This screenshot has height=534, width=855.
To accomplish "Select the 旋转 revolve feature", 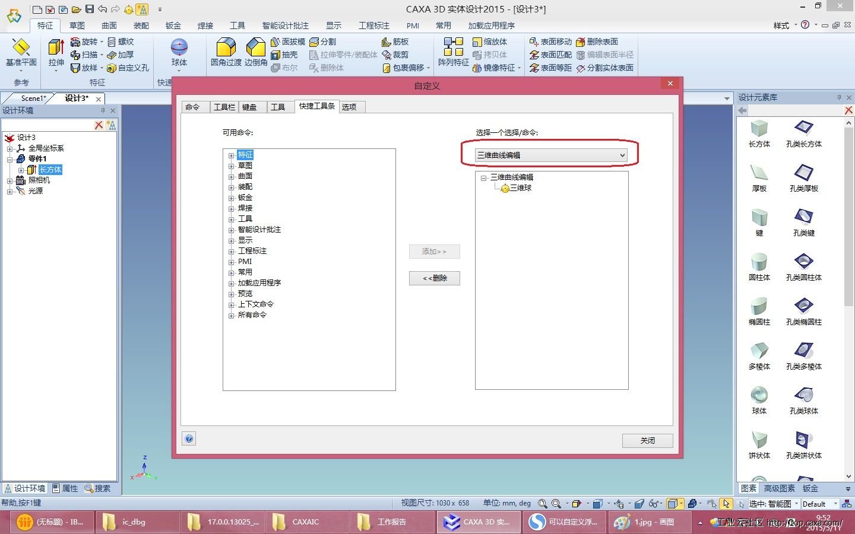I will pyautogui.click(x=84, y=42).
